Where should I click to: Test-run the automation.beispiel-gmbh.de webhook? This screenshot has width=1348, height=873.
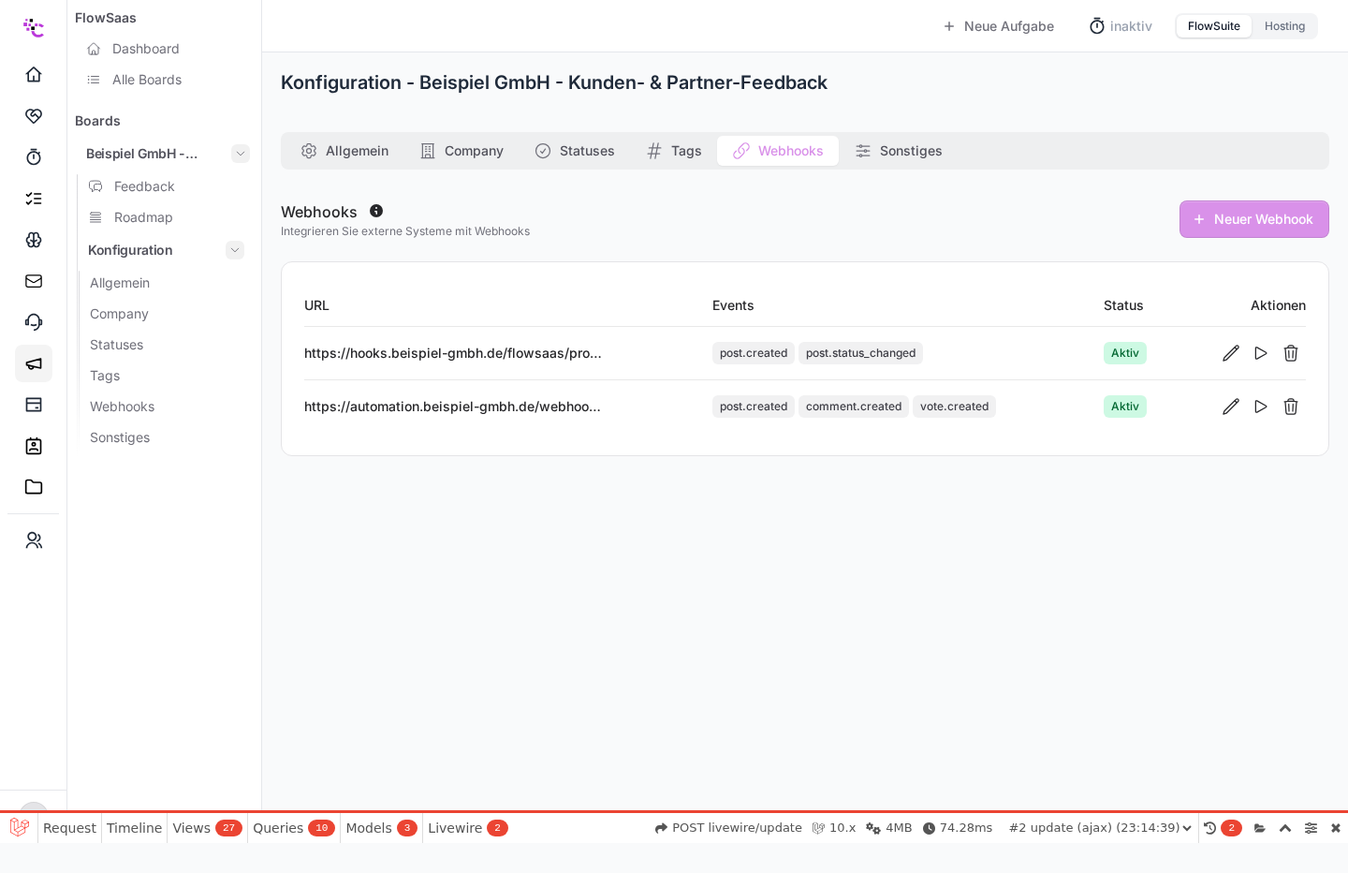pos(1261,407)
